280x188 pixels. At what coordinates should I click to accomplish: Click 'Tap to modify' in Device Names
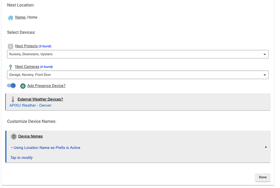(x=22, y=158)
